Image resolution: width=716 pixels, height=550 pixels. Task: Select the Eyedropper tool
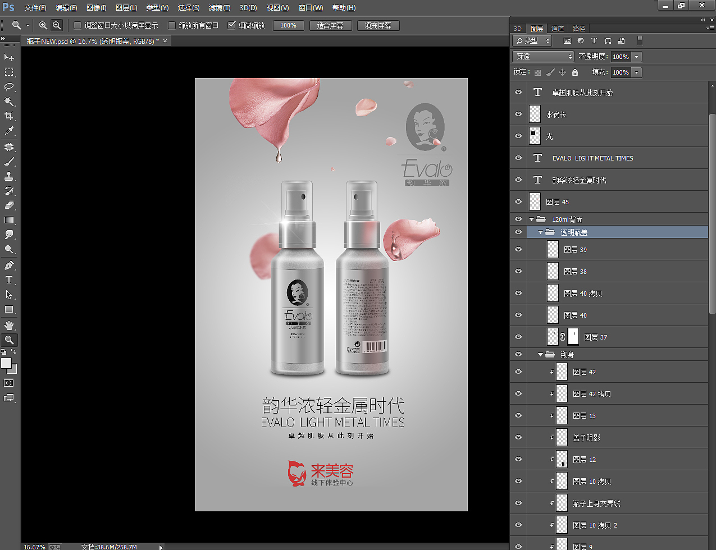pyautogui.click(x=9, y=131)
